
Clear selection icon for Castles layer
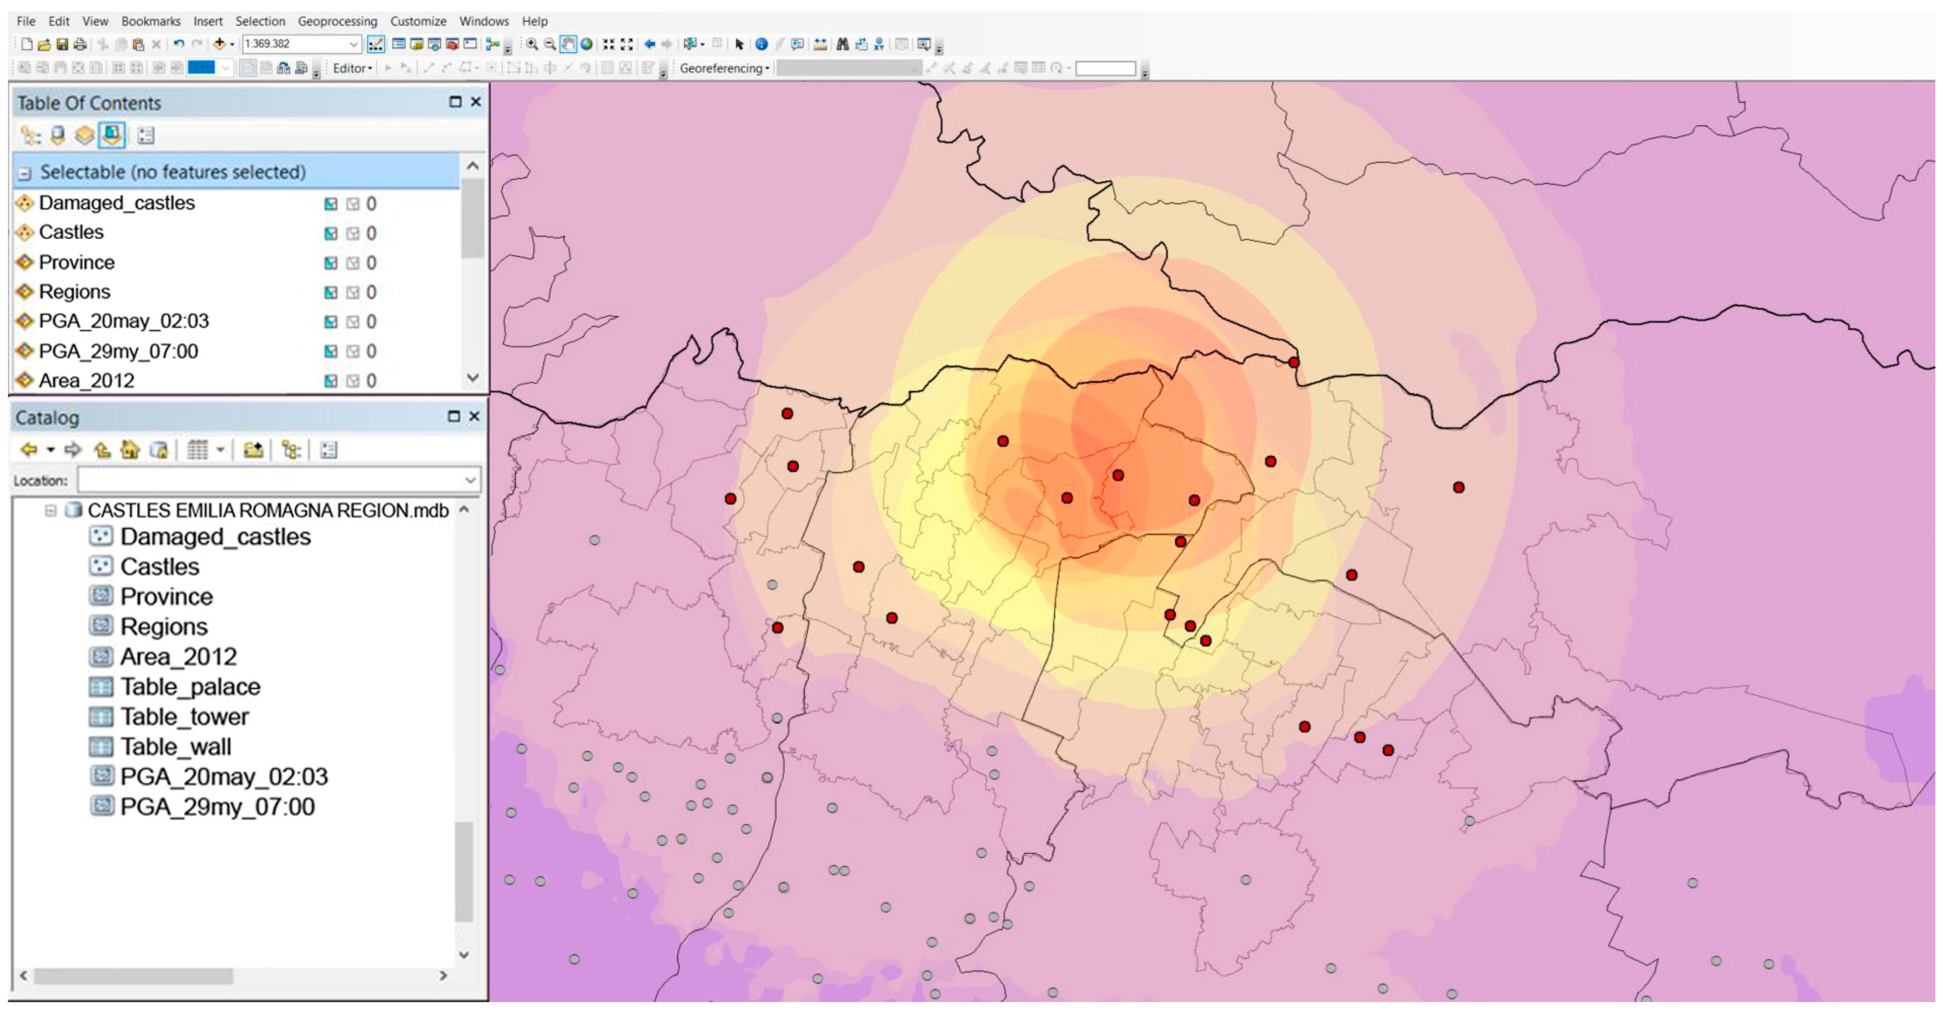point(352,233)
